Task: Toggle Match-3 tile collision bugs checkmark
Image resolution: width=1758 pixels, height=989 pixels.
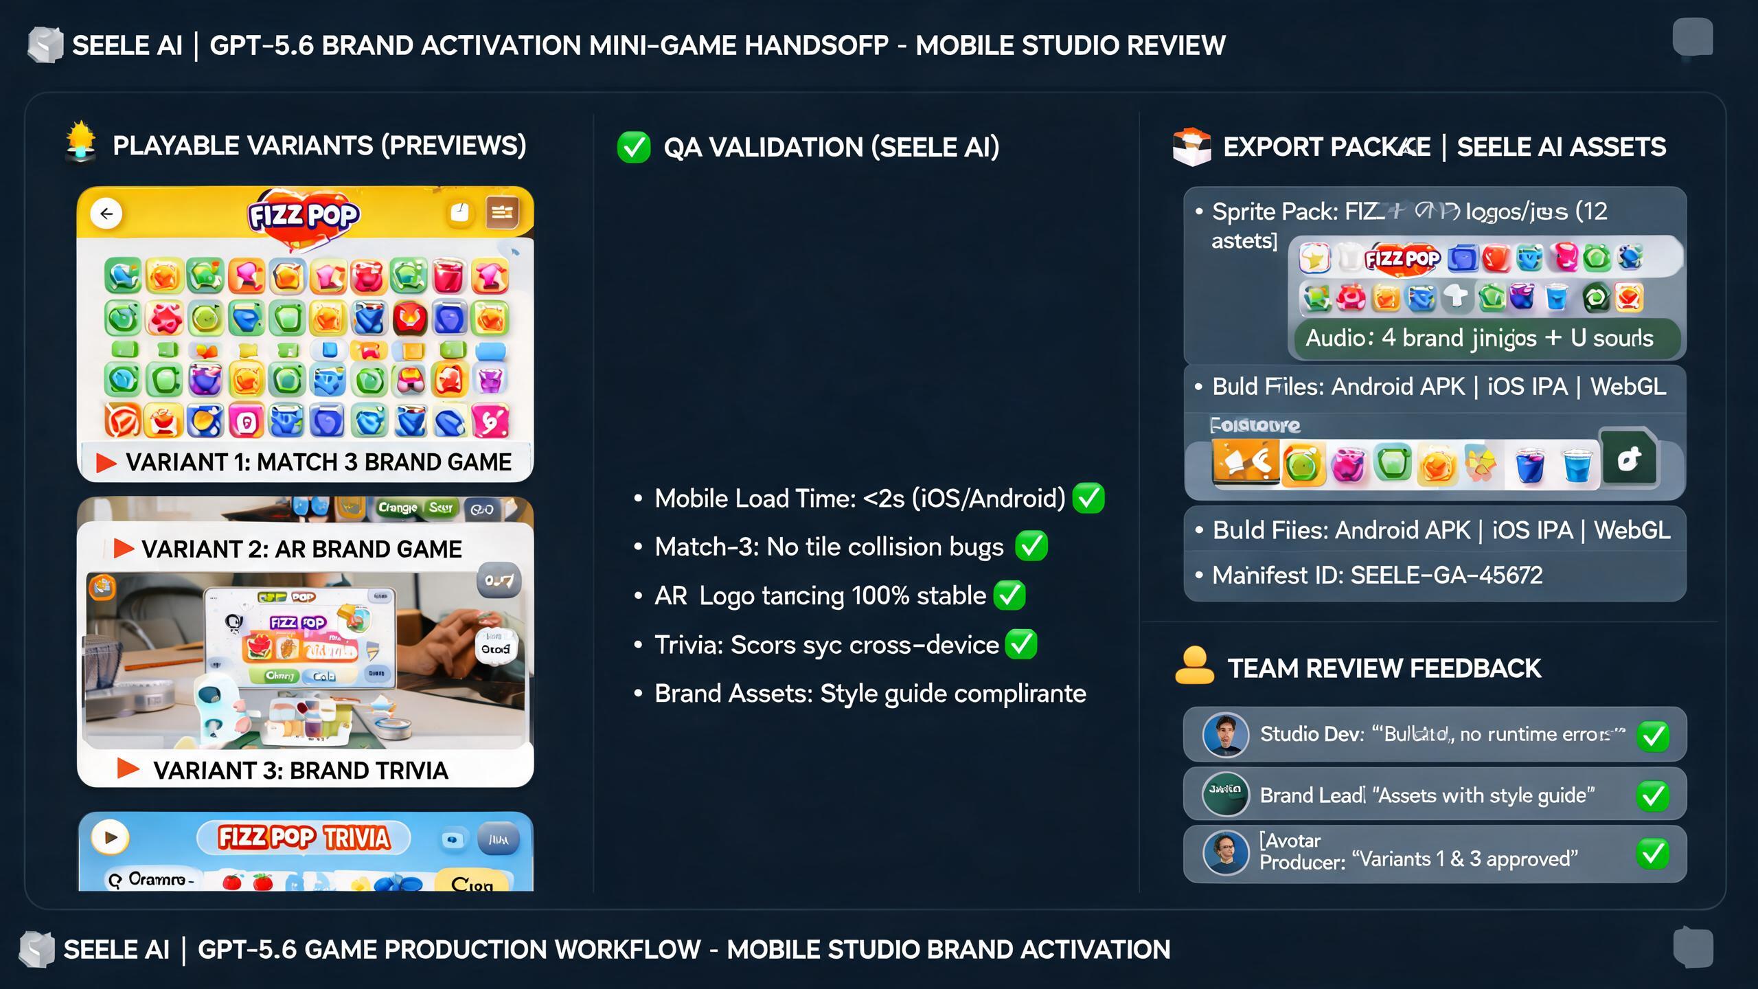Action: [x=1031, y=546]
